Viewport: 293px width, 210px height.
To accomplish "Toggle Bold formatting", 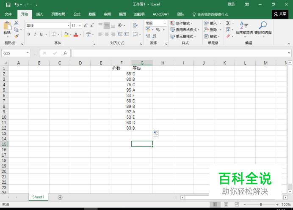I will click(x=29, y=34).
